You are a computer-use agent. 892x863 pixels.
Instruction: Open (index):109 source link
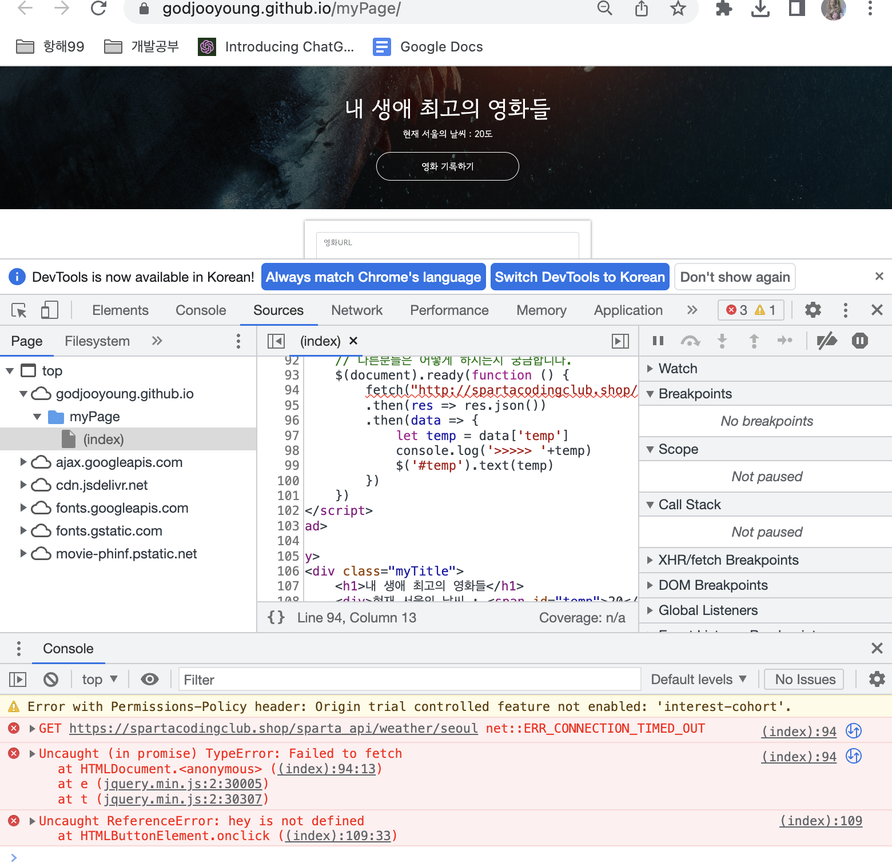click(x=821, y=821)
